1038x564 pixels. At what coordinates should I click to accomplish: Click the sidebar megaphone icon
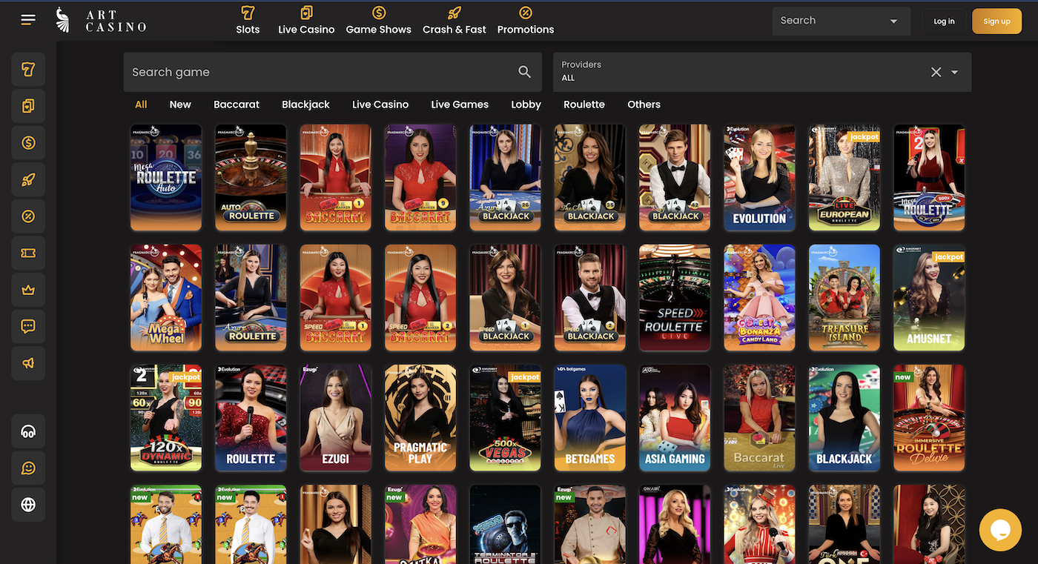point(28,363)
